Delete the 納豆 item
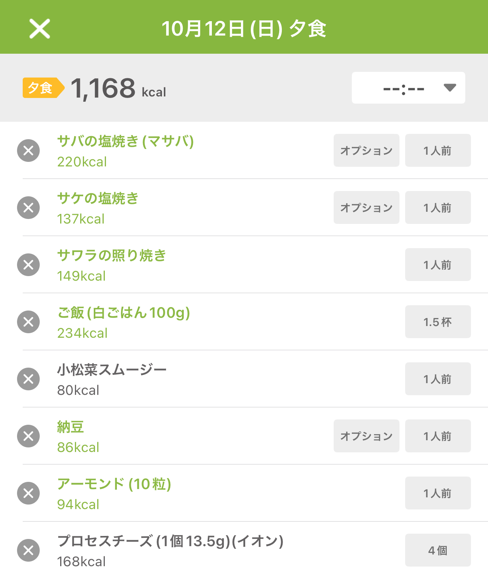The width and height of the screenshot is (488, 573). click(28, 436)
